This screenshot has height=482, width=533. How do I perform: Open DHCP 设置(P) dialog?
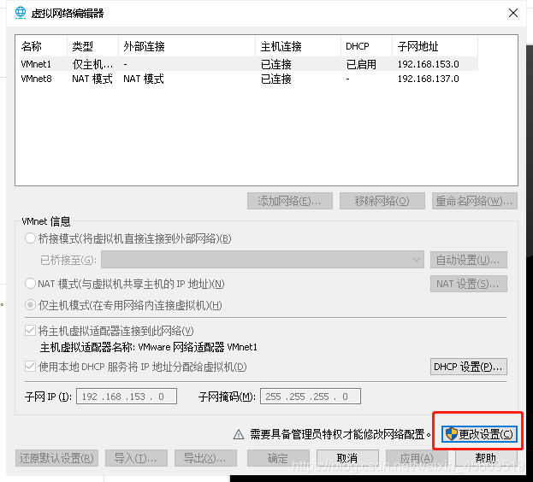coord(469,367)
